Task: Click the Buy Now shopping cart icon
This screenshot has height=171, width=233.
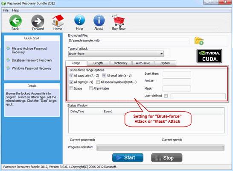Action: [119, 21]
